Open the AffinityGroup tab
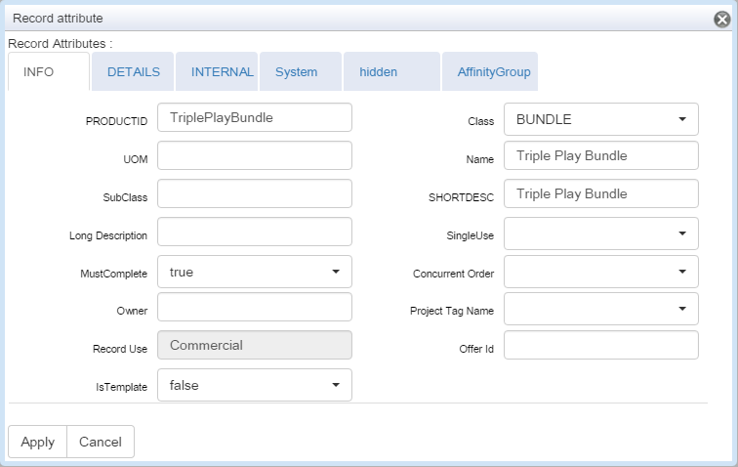This screenshot has width=738, height=467. (493, 72)
